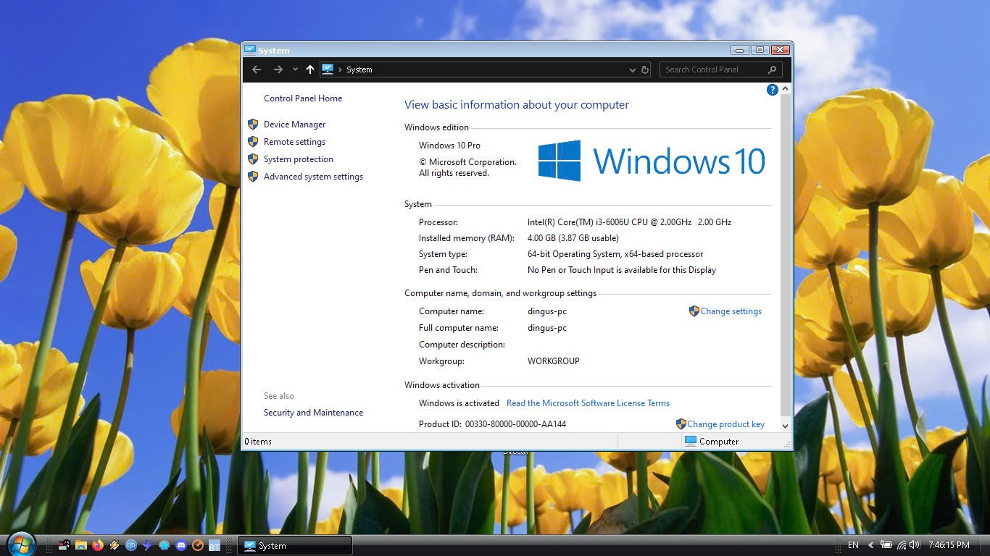Image resolution: width=990 pixels, height=556 pixels.
Task: Open the battery power tray icon
Action: [886, 545]
